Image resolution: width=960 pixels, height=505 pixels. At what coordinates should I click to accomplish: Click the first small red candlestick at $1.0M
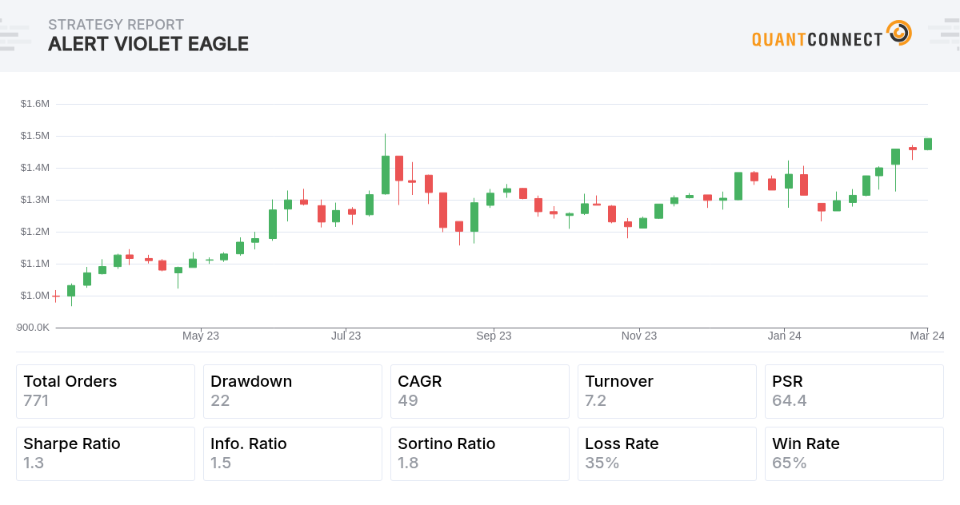56,296
